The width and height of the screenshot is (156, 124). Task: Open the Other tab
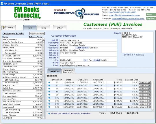coord(60,28)
